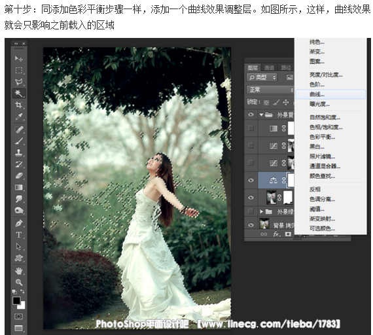Select the Polygonal Lasso tool
Viewport: 373px width, 335px height.
18,82
